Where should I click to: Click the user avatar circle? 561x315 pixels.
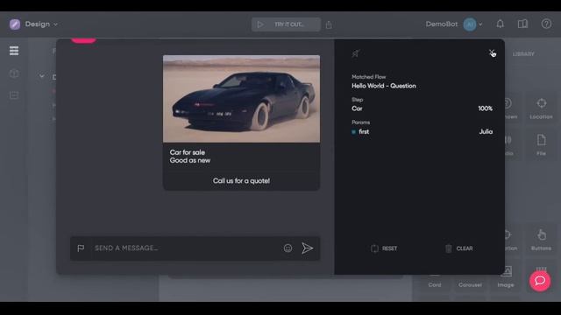point(470,24)
